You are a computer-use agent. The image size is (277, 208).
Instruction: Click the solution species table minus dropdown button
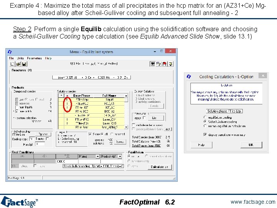click(126, 96)
